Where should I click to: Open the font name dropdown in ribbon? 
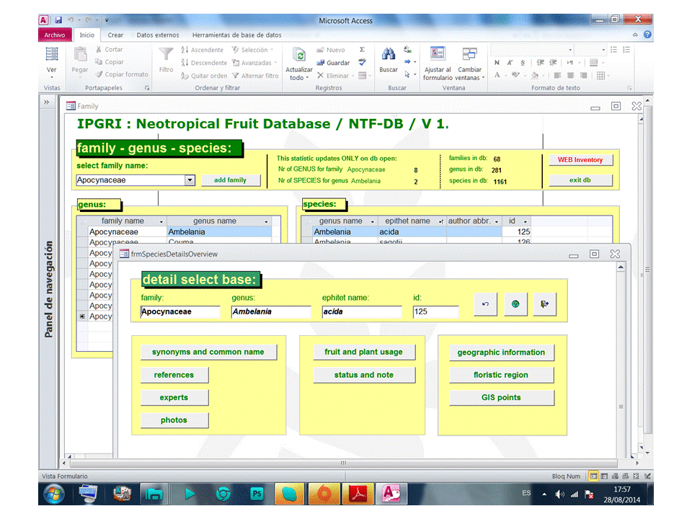[x=570, y=50]
